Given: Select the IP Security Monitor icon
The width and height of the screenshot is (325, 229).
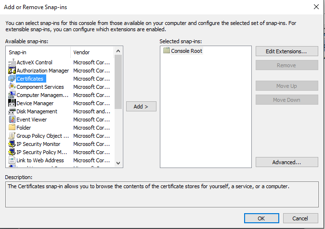Looking at the screenshot, I should coord(12,144).
